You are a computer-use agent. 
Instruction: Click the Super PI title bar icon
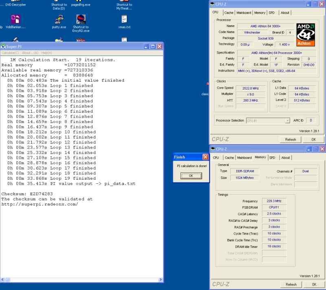[3, 47]
